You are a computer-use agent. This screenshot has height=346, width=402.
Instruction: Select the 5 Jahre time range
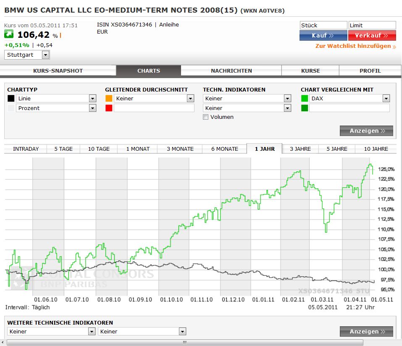tap(337, 149)
